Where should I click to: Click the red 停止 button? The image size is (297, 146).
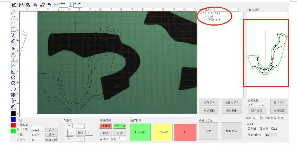pos(185,132)
